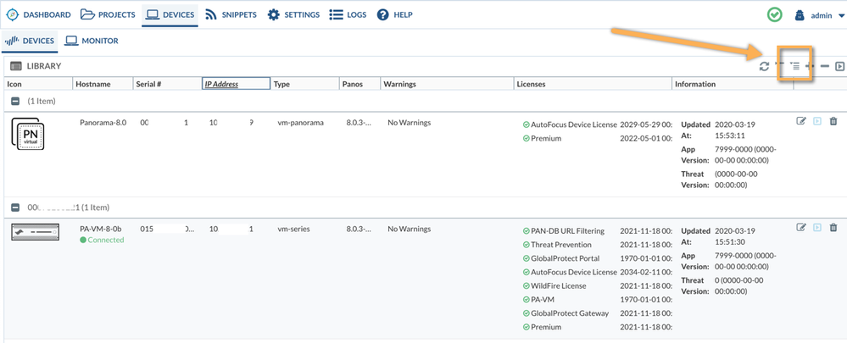847x343 pixels.
Task: Sort by the IP Address column header
Action: tap(221, 84)
